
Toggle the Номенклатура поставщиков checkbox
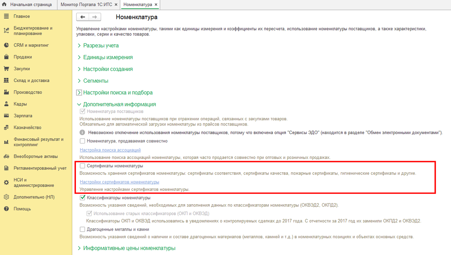pos(83,112)
